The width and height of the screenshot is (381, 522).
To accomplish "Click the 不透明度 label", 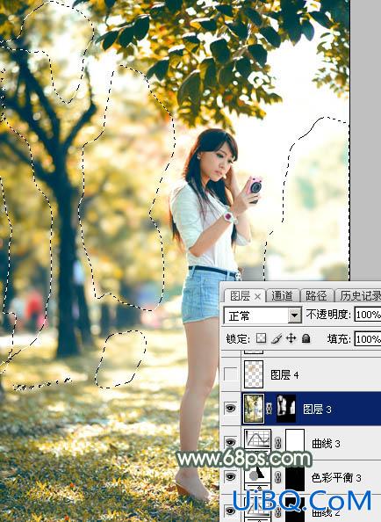I will tap(328, 315).
